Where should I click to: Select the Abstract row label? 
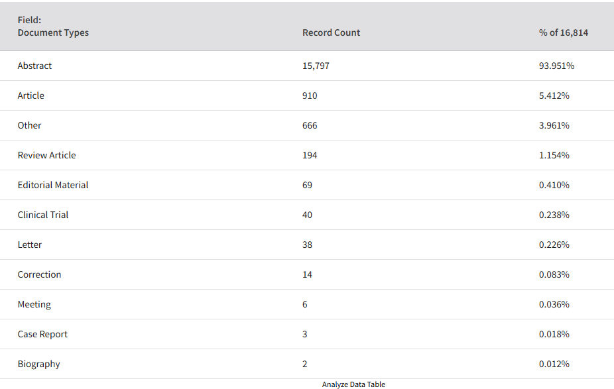(x=34, y=66)
